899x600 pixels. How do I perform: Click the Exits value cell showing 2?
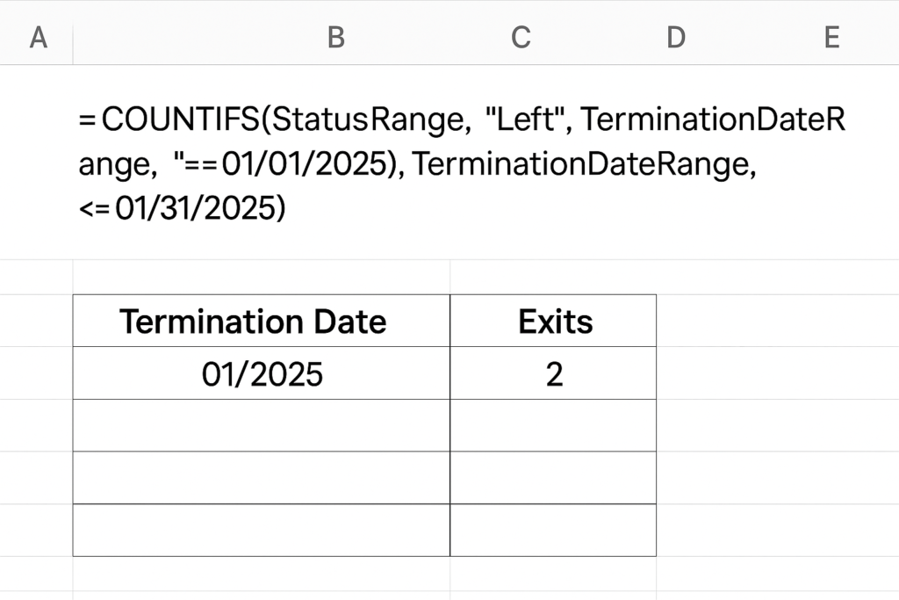click(x=553, y=373)
